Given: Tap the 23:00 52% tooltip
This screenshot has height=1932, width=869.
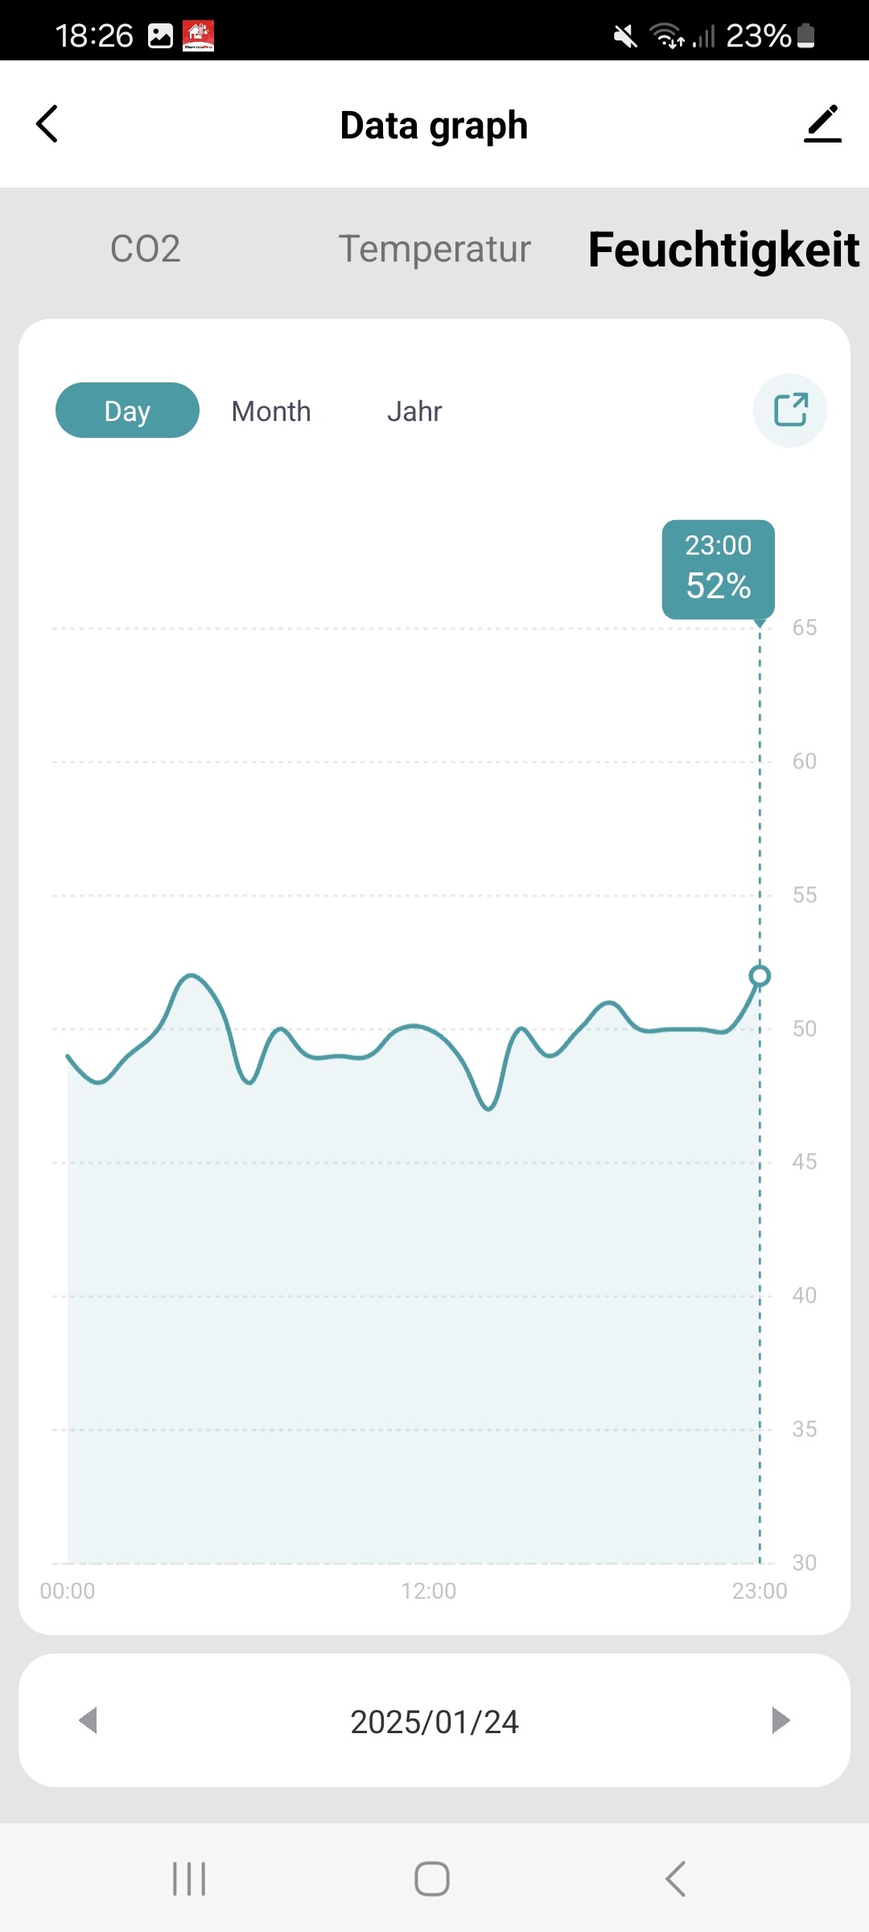Looking at the screenshot, I should [718, 568].
